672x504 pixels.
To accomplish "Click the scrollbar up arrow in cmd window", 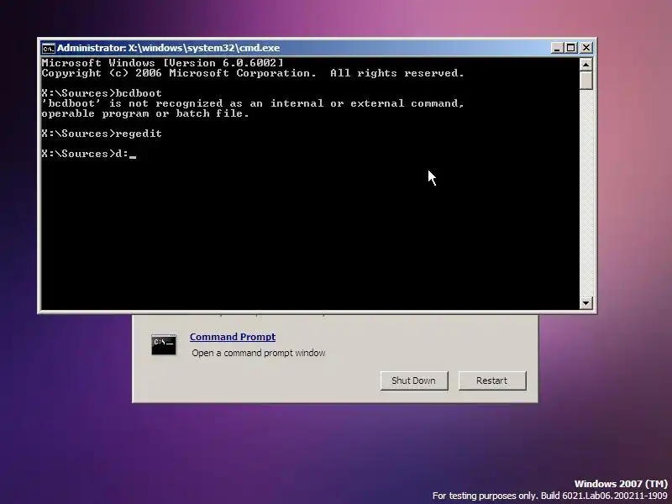I will tap(585, 65).
